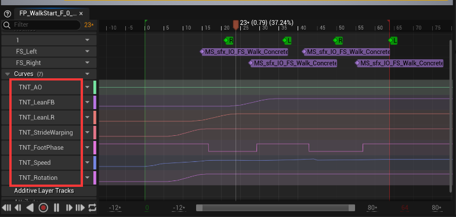Open the TNT_Speed curve dropdown arrow
This screenshot has width=456, height=217.
pos(88,162)
